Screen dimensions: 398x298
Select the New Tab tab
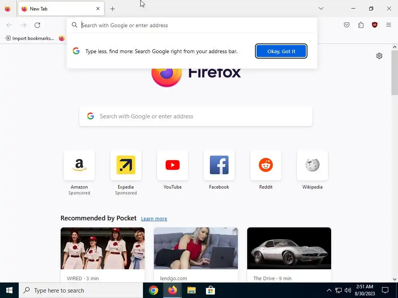pyautogui.click(x=61, y=9)
